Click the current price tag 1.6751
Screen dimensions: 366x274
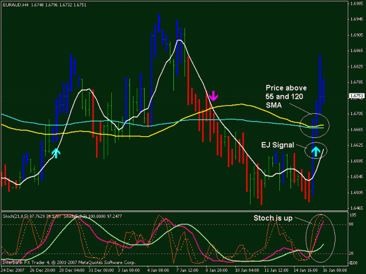[357, 96]
